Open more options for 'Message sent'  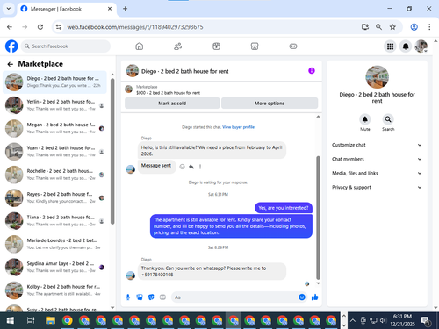[200, 167]
